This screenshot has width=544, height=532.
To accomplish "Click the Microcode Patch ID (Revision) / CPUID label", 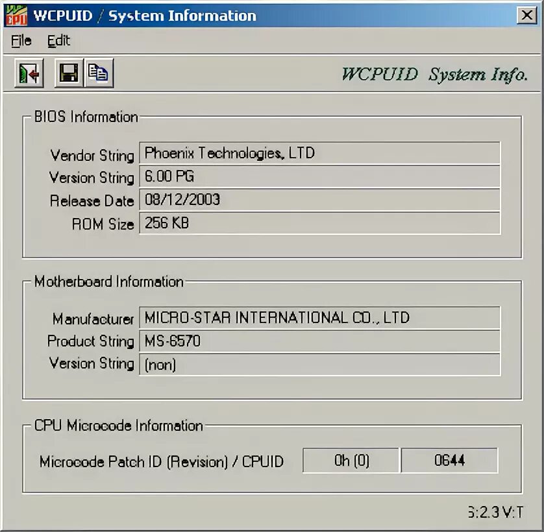I will (162, 461).
